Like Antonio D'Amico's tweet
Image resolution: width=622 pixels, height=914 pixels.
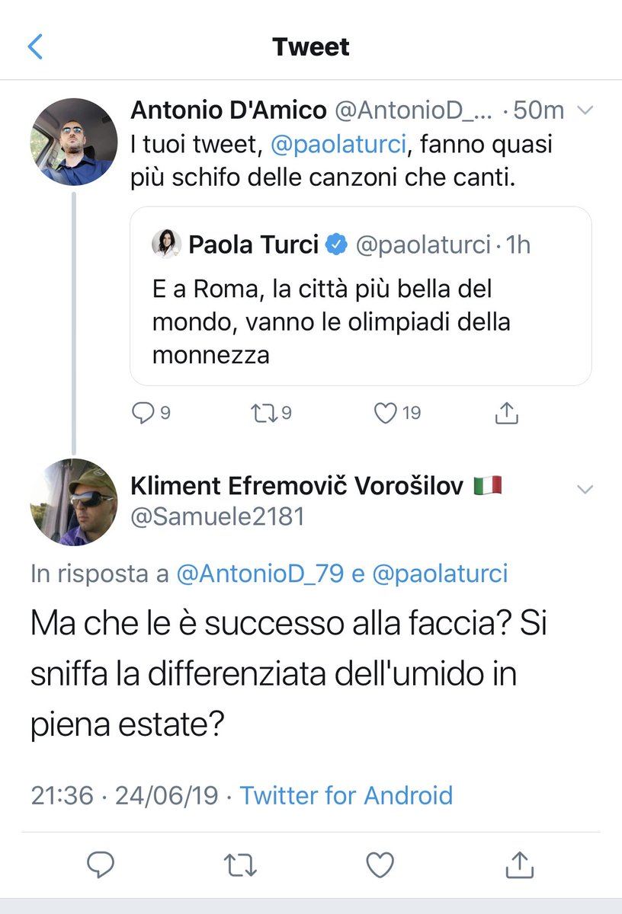[386, 413]
